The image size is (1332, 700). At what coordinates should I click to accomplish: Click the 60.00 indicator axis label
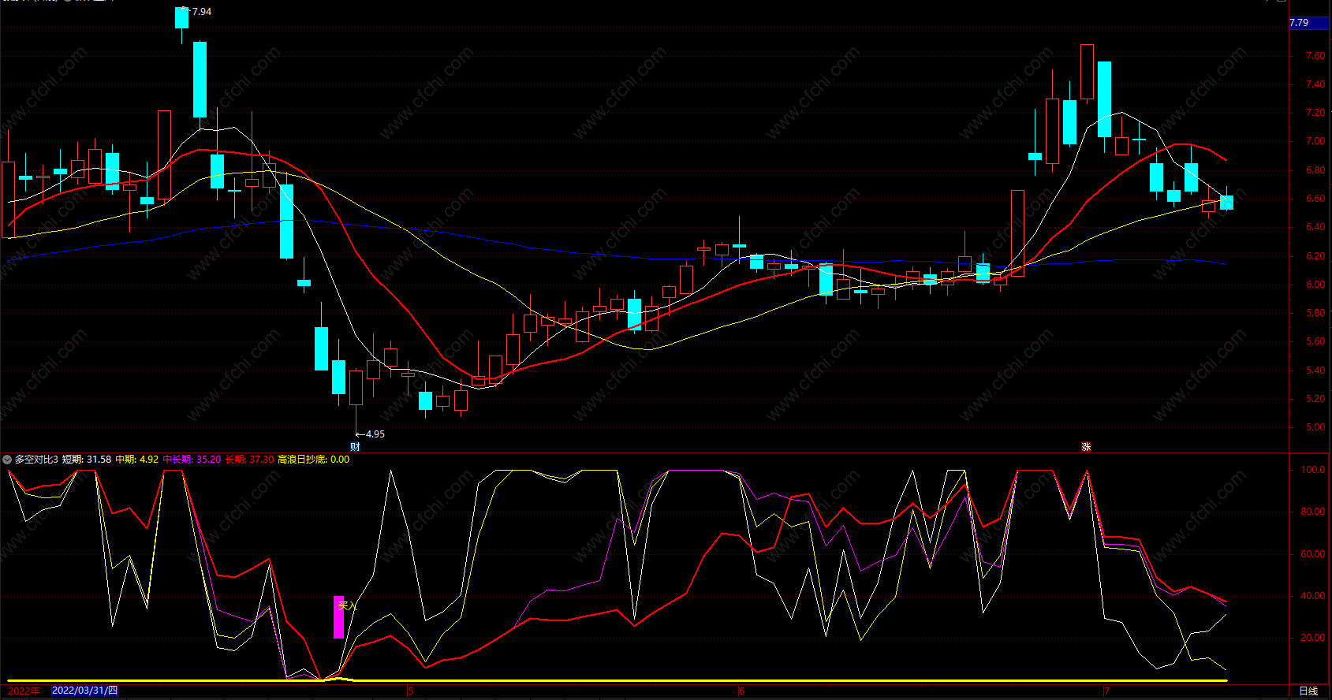coord(1313,554)
